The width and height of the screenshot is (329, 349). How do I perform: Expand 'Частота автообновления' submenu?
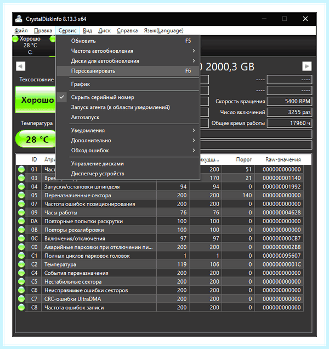[x=128, y=51]
